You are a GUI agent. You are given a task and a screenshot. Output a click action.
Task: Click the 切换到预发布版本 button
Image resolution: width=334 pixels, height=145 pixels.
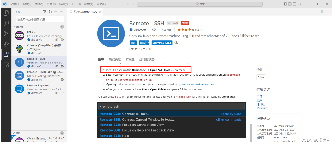(x=162, y=43)
